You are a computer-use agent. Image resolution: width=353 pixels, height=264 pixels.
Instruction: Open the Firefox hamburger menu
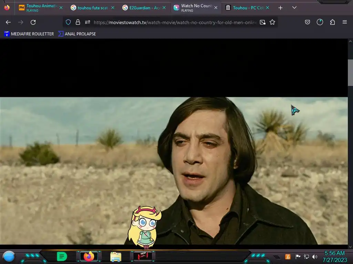click(x=345, y=22)
